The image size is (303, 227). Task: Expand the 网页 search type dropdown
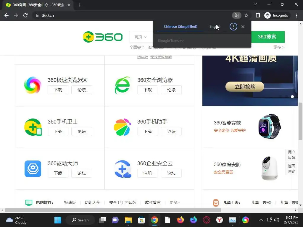click(x=141, y=37)
